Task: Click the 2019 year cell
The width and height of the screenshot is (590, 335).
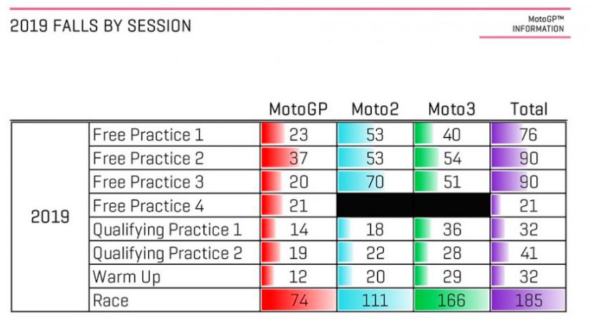Action: coord(50,217)
